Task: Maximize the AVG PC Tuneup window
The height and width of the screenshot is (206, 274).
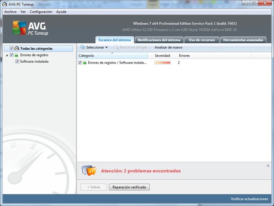Action: click(254, 3)
